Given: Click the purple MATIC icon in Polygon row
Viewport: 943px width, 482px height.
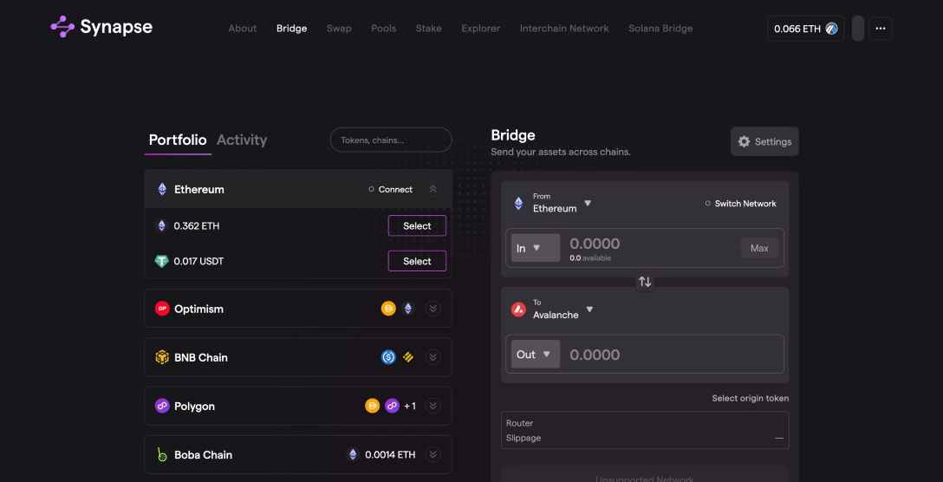Looking at the screenshot, I should click(392, 407).
